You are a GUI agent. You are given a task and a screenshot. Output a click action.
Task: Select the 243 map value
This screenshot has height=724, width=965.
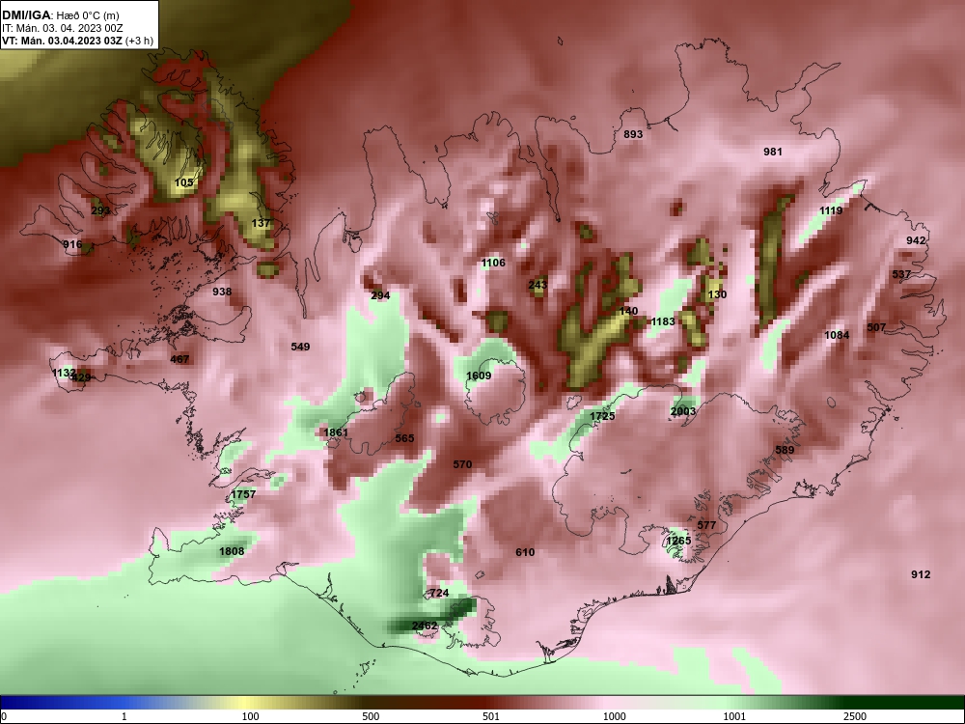538,285
